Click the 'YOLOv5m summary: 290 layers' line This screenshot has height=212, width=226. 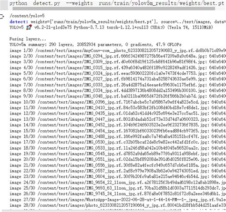click(x=95, y=45)
